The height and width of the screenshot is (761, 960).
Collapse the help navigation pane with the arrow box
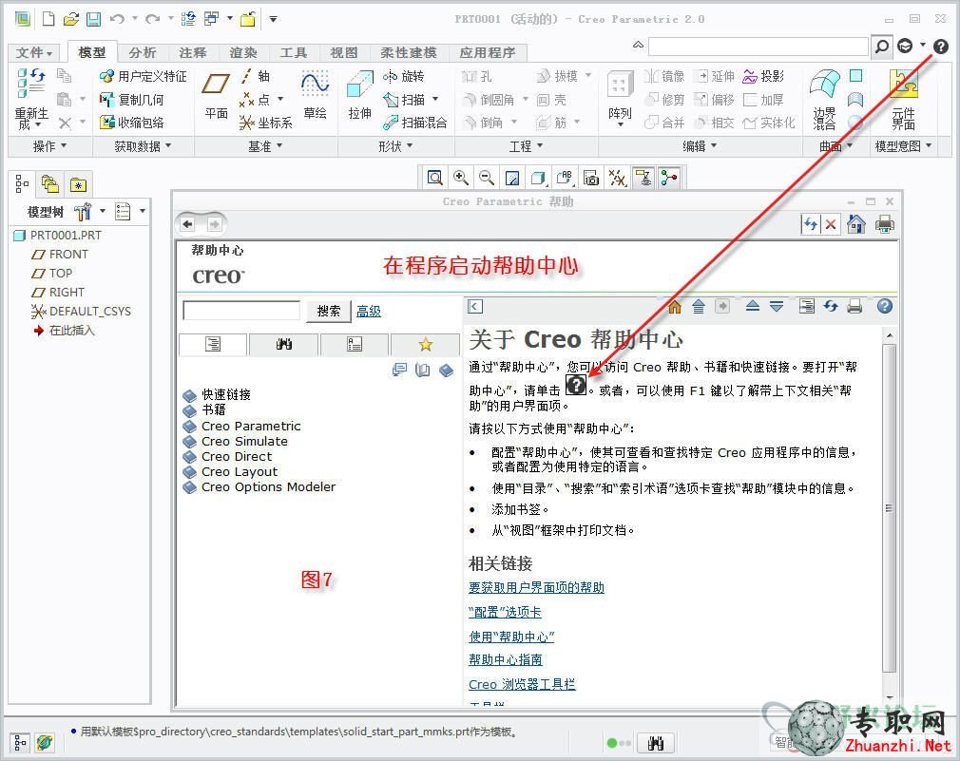pyautogui.click(x=475, y=307)
